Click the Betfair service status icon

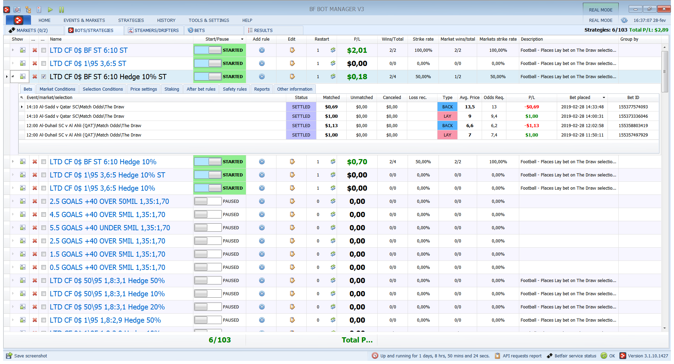pyautogui.click(x=549, y=356)
